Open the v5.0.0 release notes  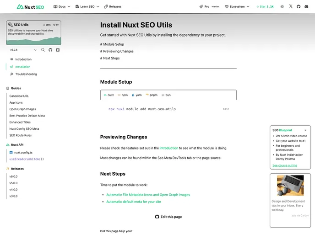pos(13,183)
